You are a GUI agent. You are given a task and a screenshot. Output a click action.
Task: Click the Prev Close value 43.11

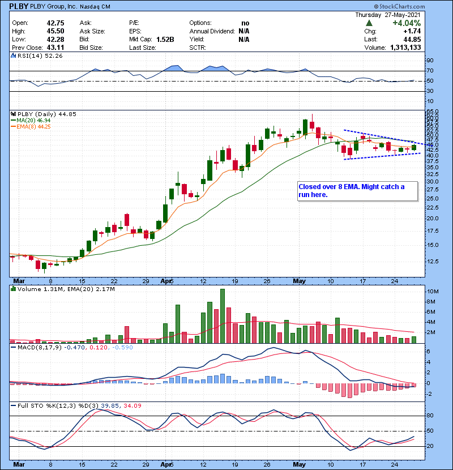click(55, 48)
